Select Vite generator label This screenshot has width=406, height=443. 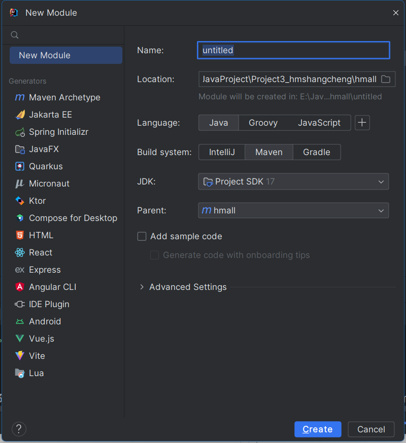[x=37, y=356]
